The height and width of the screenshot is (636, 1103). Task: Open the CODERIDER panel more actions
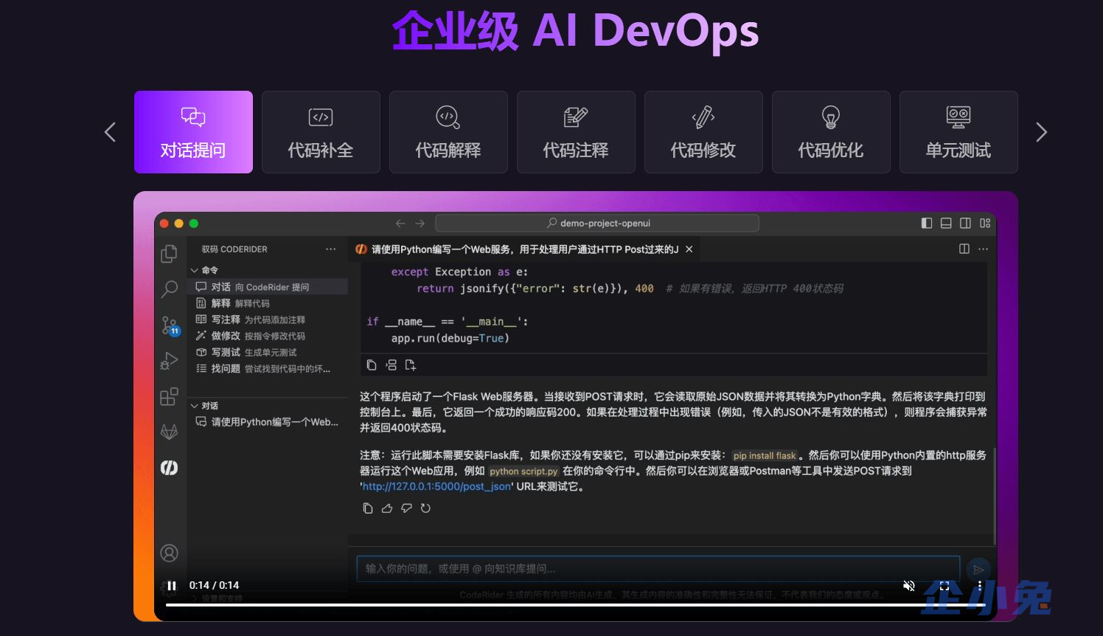tap(330, 249)
